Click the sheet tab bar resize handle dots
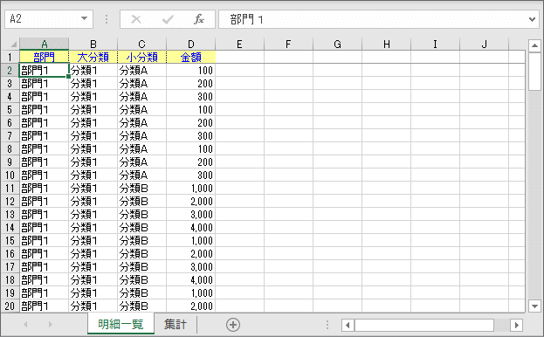The width and height of the screenshot is (544, 337). tap(327, 325)
